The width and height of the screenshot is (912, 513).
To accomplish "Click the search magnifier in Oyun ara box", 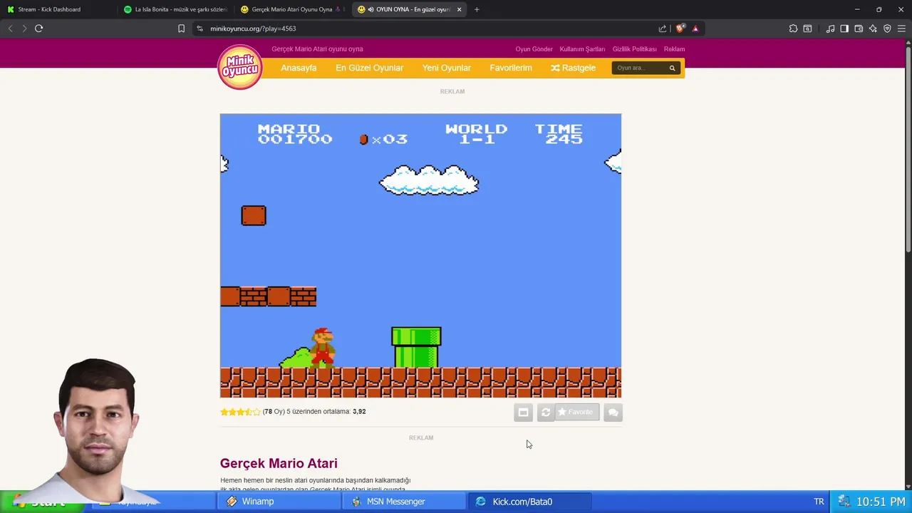I will pos(672,68).
